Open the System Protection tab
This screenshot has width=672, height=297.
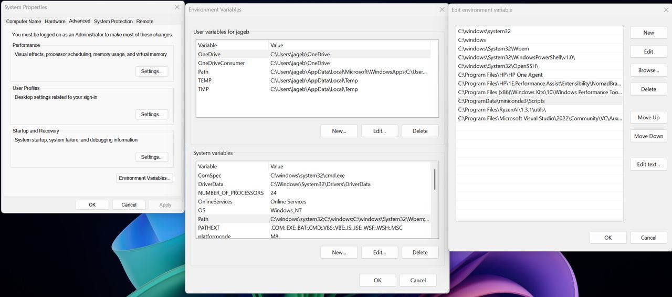pyautogui.click(x=113, y=22)
